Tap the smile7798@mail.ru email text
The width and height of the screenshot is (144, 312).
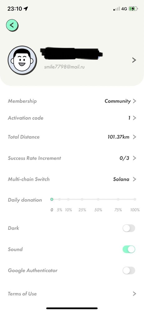pos(64,67)
